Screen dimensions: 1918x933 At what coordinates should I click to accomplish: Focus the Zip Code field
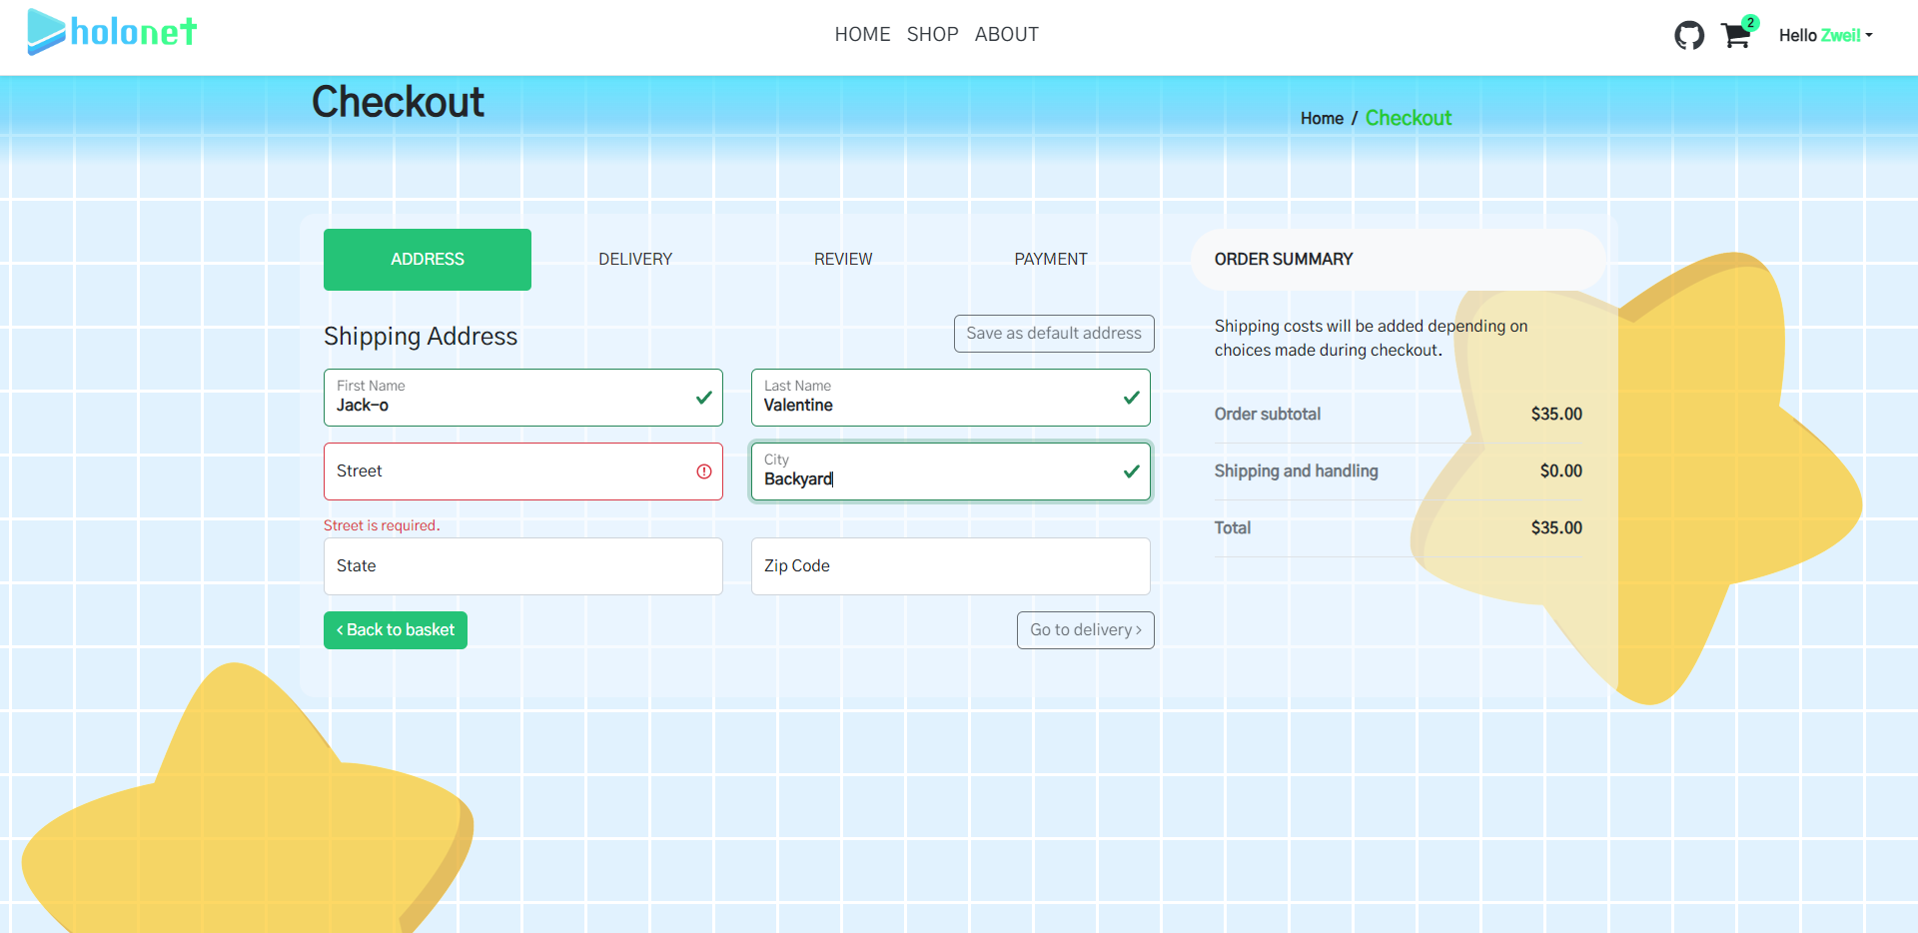coord(950,565)
